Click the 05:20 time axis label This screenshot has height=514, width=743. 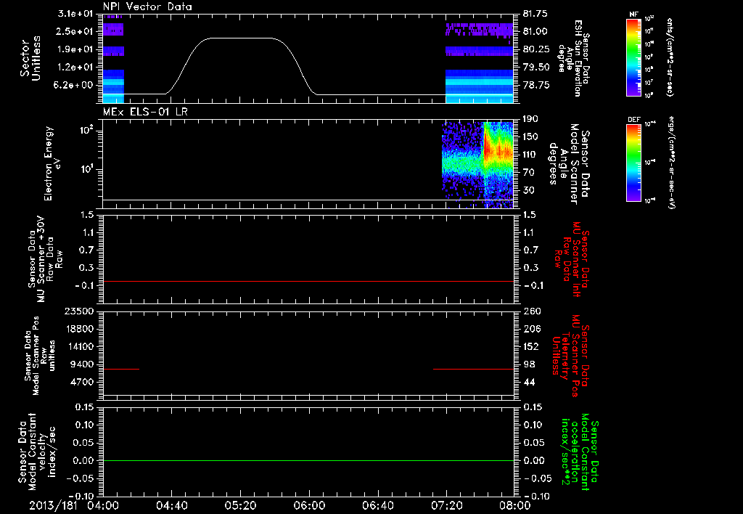point(240,505)
